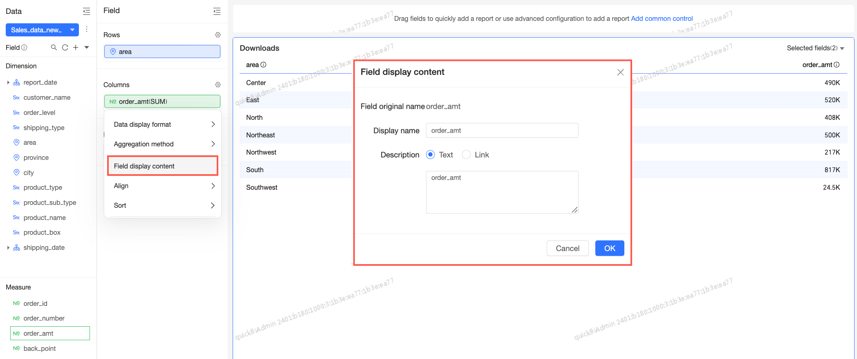857x359 pixels.
Task: Click the info icon beside area column header
Action: 263,65
